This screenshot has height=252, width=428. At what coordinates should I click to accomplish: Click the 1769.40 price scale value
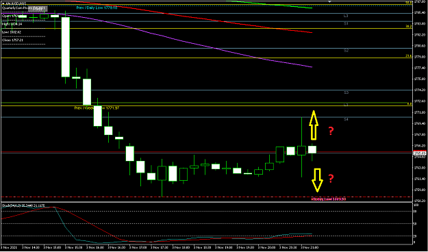click(x=420, y=123)
